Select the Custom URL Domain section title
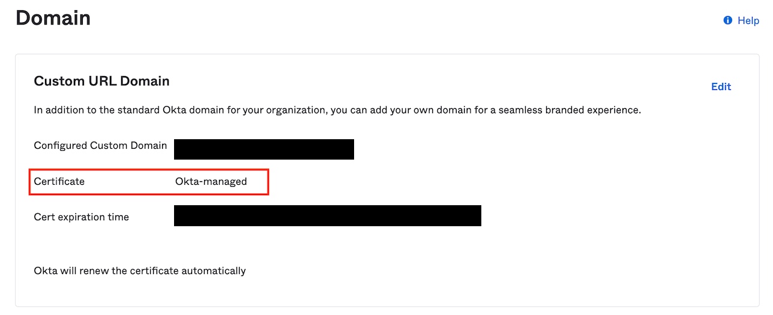 coord(101,81)
